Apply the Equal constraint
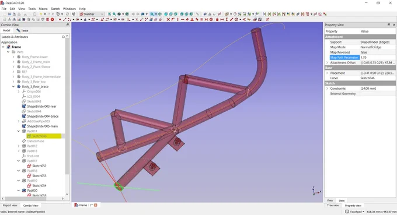This screenshot has width=397, height=215. click(x=201, y=19)
